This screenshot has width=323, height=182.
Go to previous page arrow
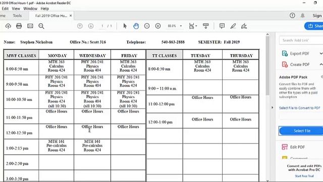(x=80, y=26)
